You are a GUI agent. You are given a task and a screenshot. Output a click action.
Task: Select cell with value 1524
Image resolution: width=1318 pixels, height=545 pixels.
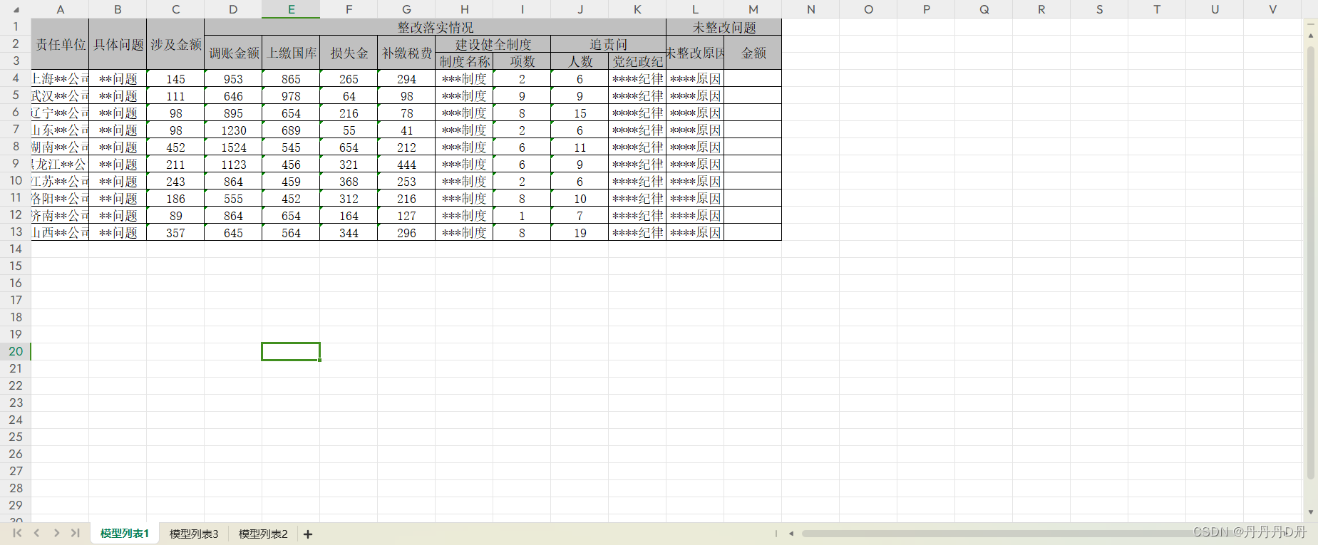tap(233, 147)
